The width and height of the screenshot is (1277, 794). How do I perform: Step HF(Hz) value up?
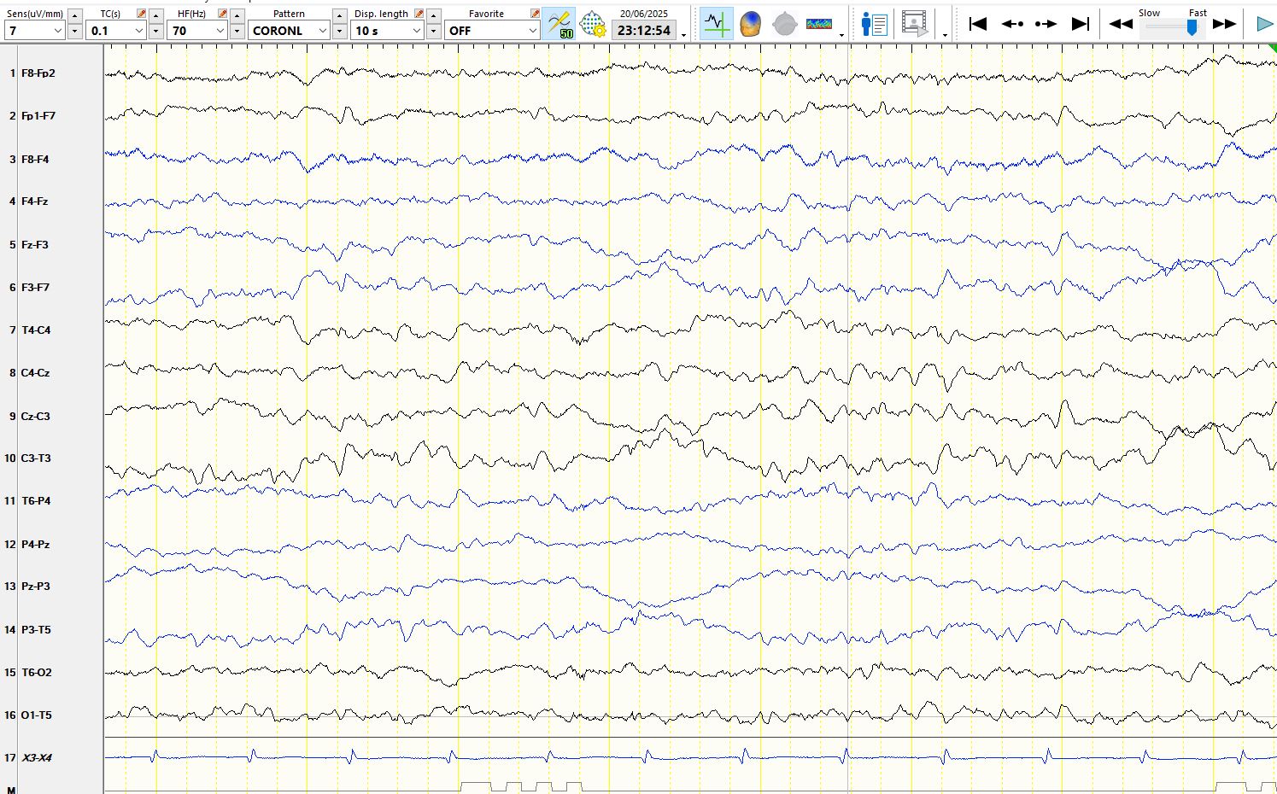click(237, 15)
